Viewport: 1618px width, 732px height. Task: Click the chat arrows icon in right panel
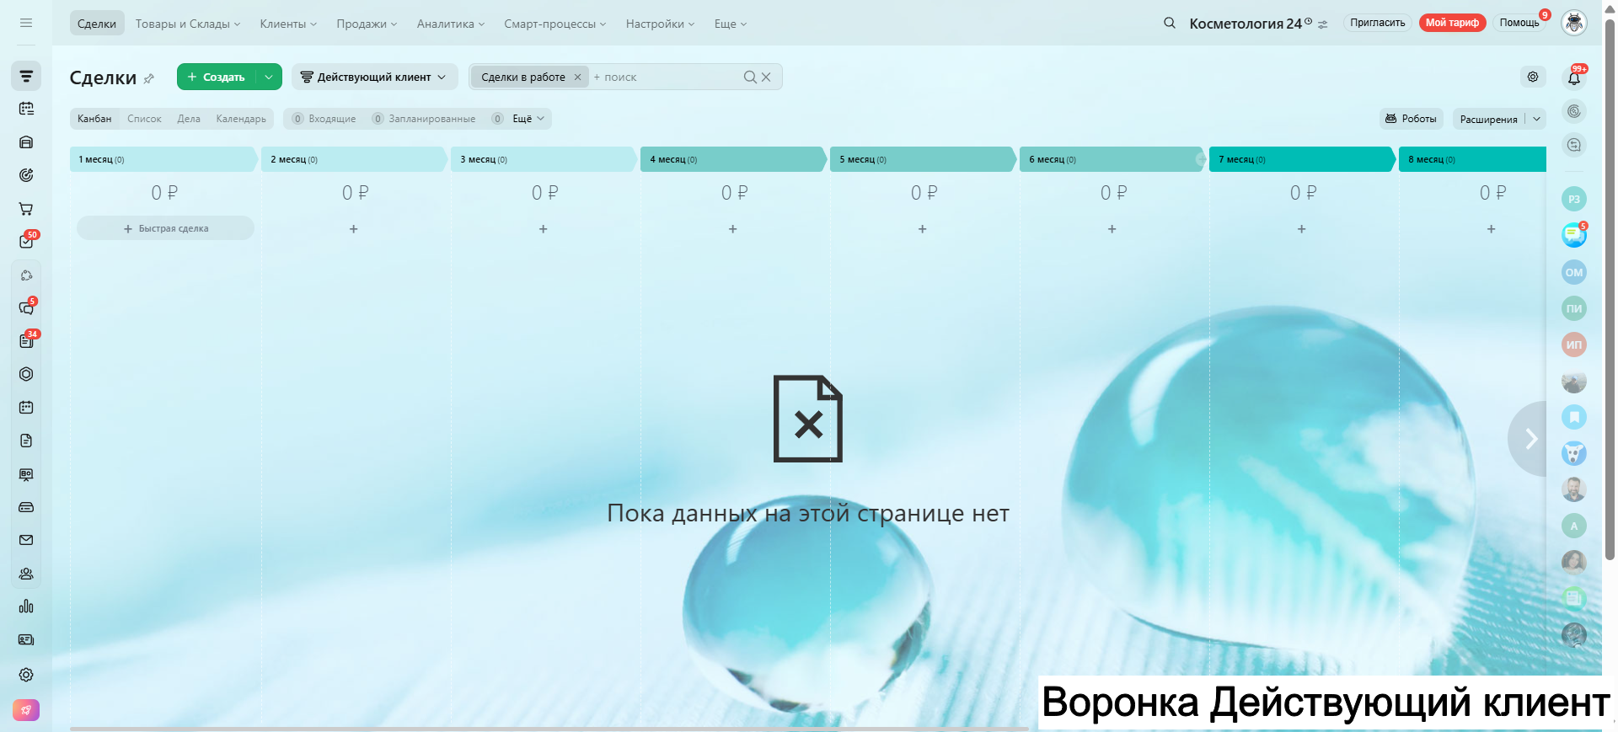point(1574,145)
